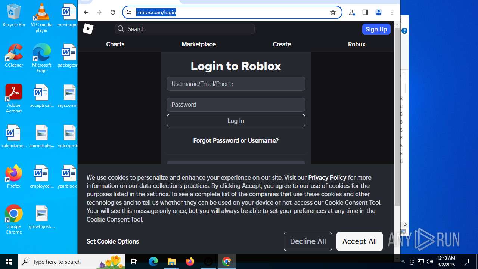Screen dimensions: 478x269
Task: Click the Roblox Search box
Action: tap(185, 29)
